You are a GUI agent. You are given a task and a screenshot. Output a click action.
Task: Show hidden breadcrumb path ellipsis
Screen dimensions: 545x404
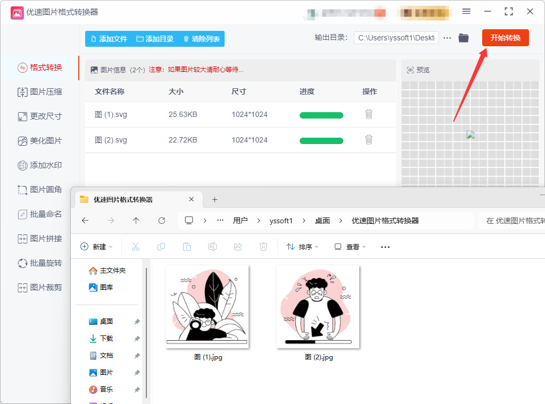pyautogui.click(x=220, y=221)
